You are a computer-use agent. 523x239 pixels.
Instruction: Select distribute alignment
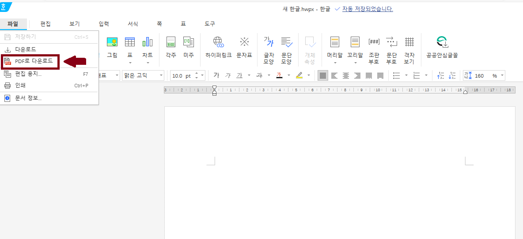[369, 75]
